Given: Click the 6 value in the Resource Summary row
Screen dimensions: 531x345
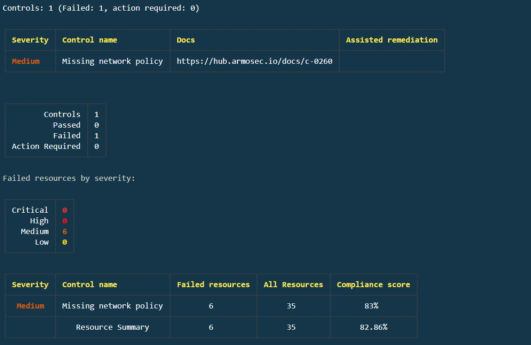Looking at the screenshot, I should [x=211, y=327].
